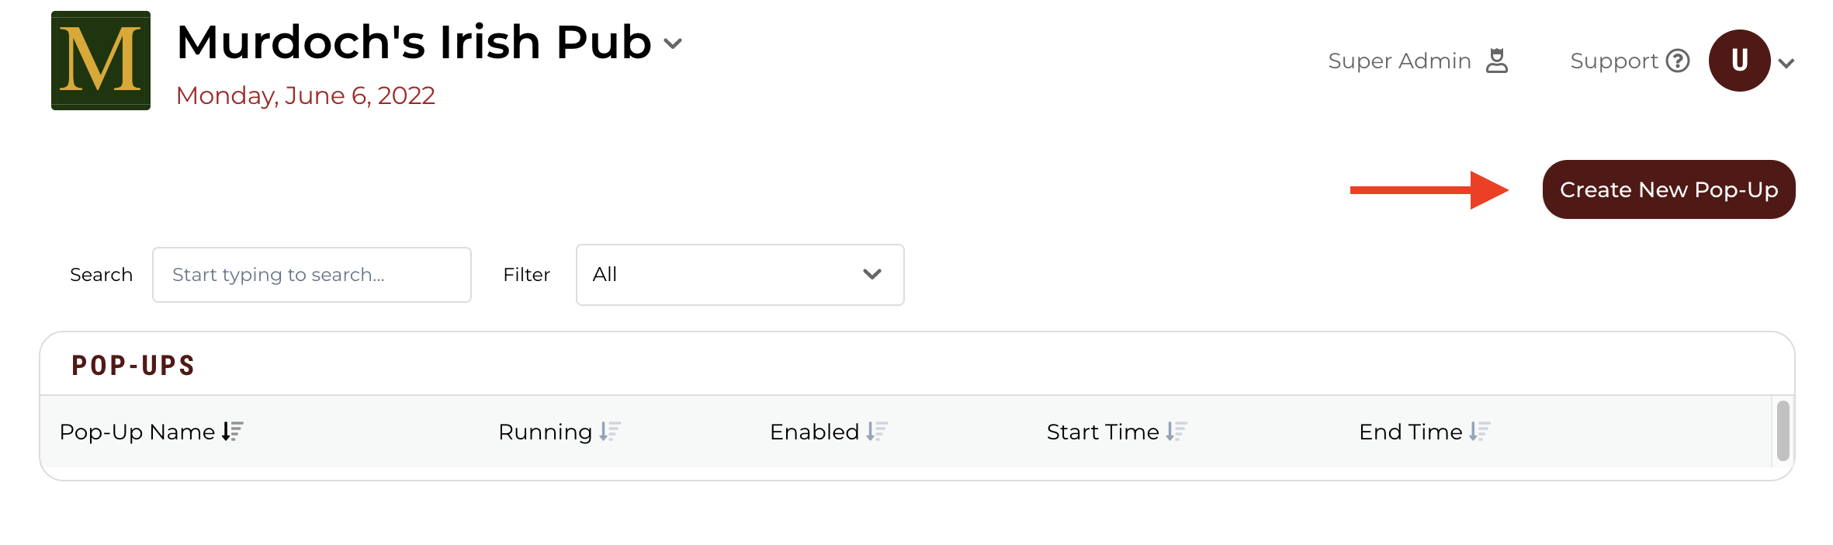Screen dimensions: 1833x545
Task: Click the Murdoch's Irish Pub M logo
Action: [x=101, y=61]
